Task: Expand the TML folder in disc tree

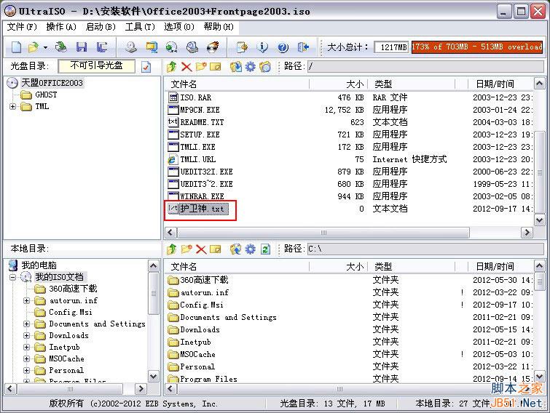Action: point(12,106)
